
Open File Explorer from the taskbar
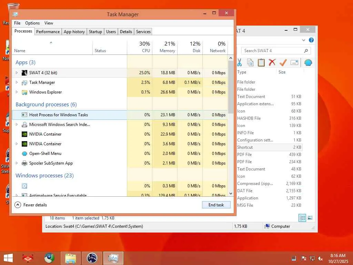pyautogui.click(x=70, y=258)
